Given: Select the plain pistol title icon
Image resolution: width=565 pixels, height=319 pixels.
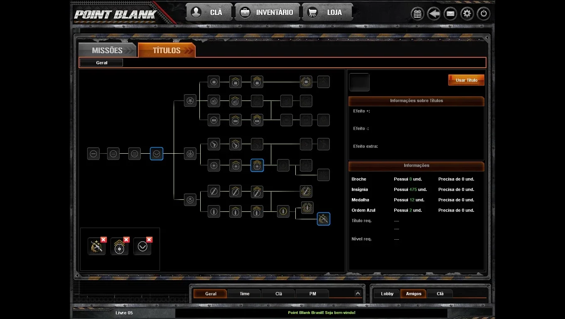Looking at the screenshot, I should pos(214,144).
